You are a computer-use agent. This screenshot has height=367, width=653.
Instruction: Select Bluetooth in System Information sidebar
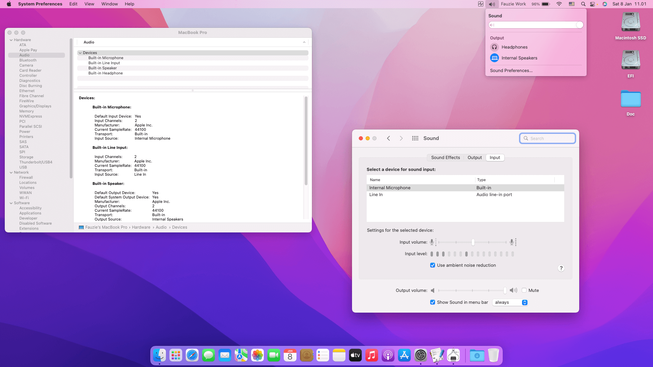(28, 60)
